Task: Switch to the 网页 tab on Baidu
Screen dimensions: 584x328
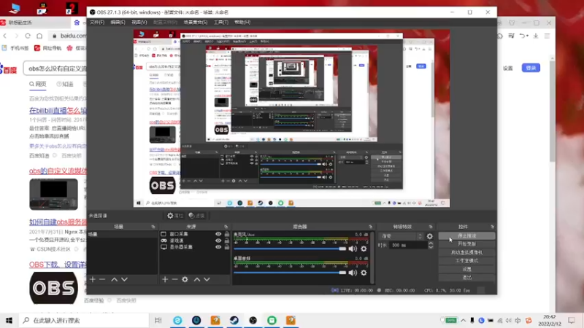Action: [x=38, y=84]
